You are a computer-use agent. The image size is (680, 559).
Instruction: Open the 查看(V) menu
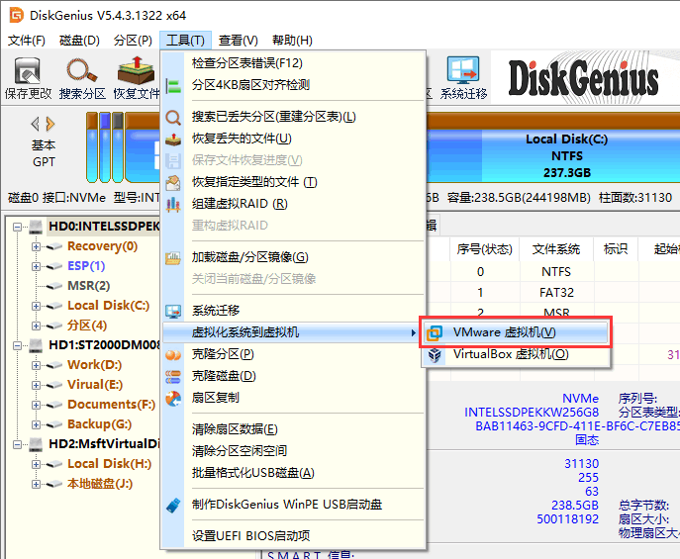point(239,41)
